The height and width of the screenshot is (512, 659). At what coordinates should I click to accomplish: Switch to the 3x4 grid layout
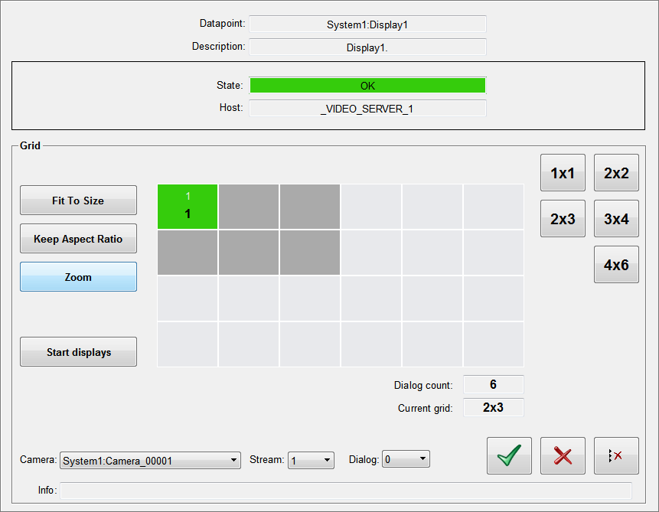[616, 219]
